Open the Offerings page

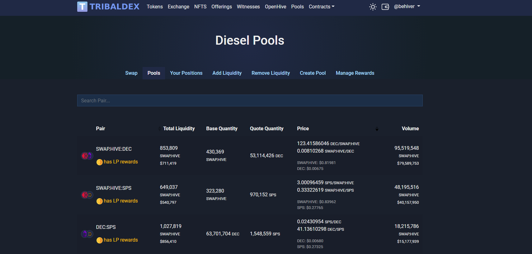tap(222, 7)
